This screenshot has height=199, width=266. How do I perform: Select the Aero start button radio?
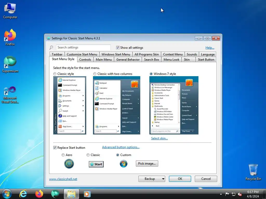click(x=63, y=155)
